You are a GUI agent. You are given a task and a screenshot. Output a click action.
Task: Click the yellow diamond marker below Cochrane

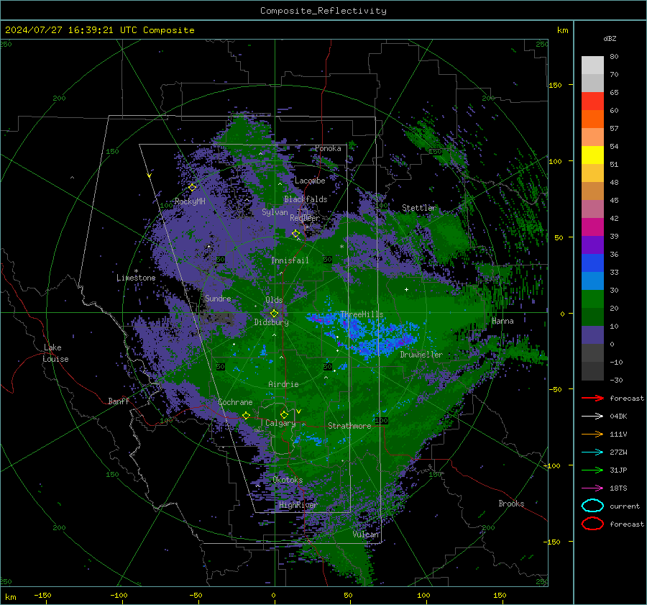click(247, 415)
